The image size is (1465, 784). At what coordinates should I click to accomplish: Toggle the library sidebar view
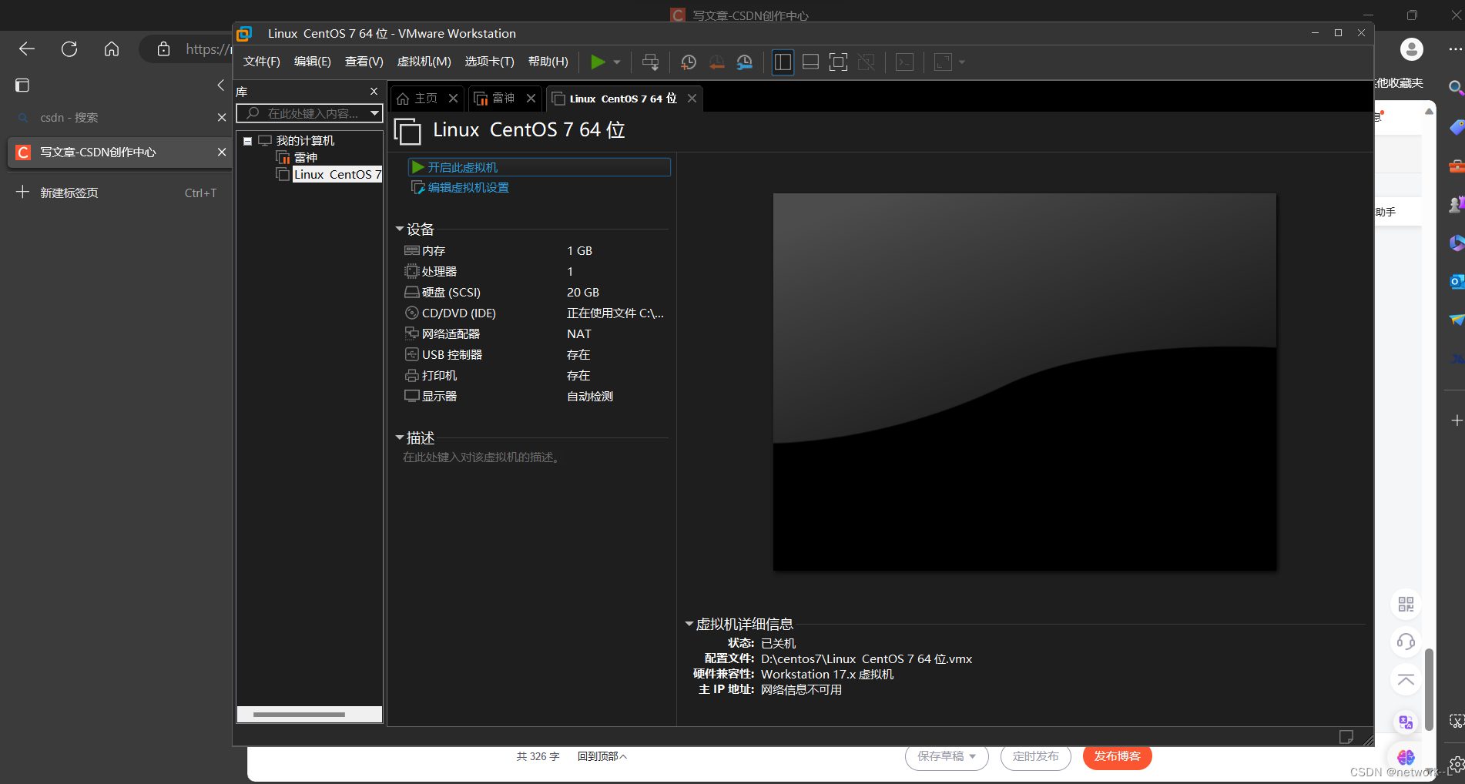coord(783,62)
